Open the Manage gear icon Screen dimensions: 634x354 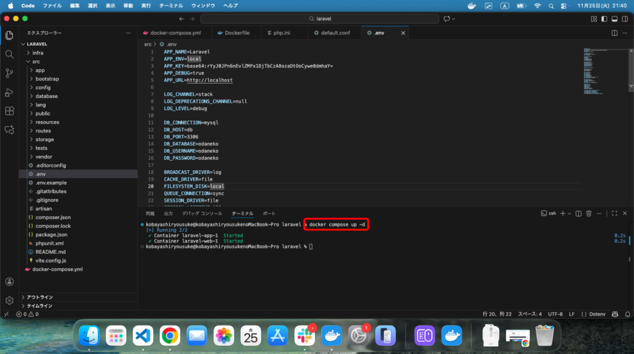click(x=9, y=301)
